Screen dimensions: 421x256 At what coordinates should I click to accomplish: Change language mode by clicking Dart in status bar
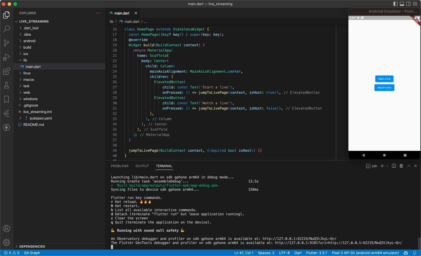coord(298,253)
